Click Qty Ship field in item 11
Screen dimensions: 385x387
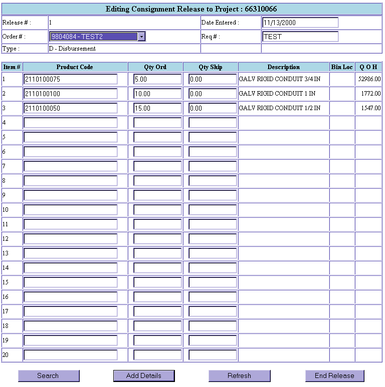click(x=213, y=224)
